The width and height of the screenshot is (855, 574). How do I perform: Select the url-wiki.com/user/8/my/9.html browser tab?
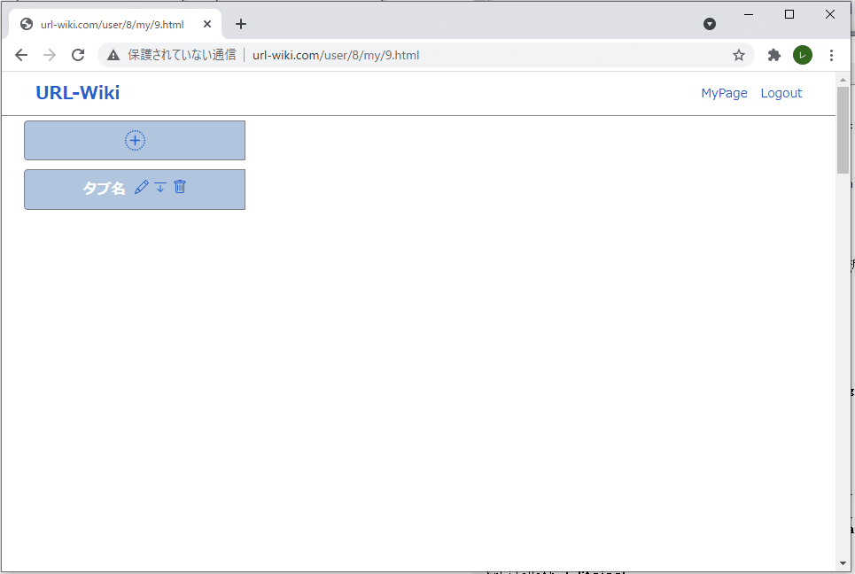(x=115, y=25)
